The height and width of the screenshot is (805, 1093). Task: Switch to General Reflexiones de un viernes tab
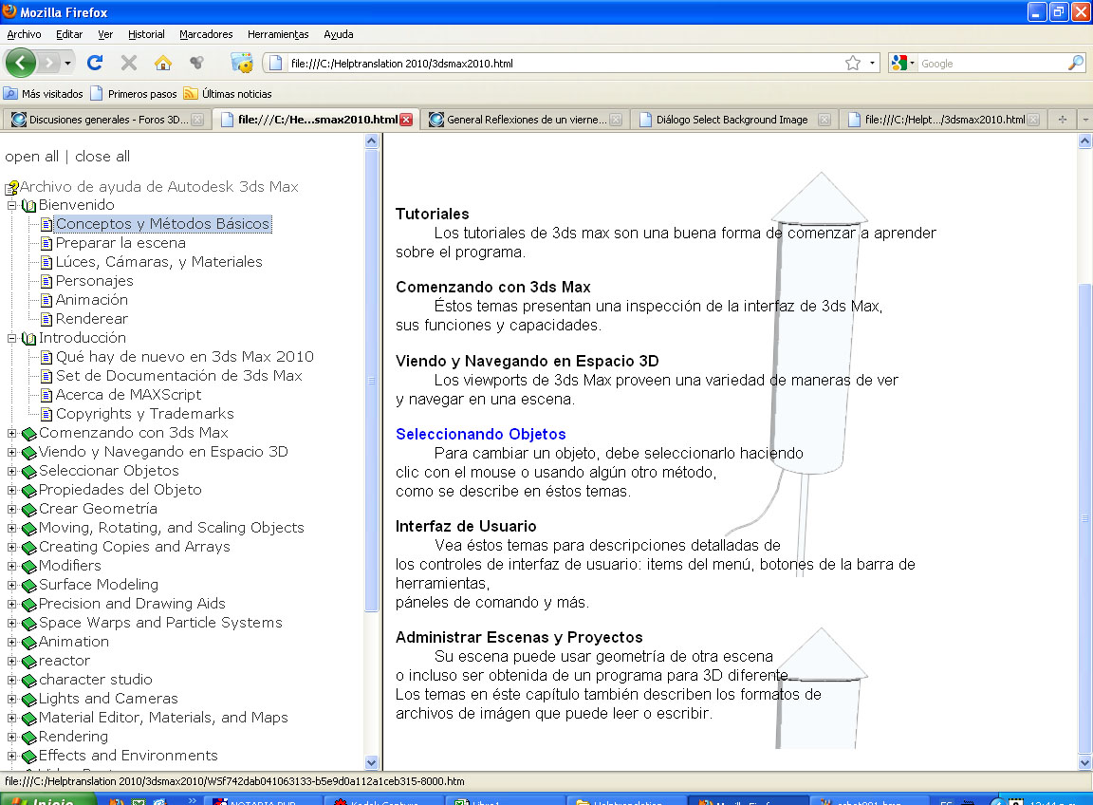point(526,120)
